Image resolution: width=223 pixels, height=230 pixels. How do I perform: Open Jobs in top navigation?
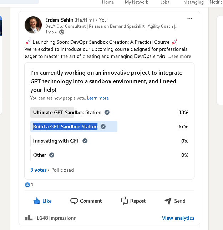[x=165, y=2]
